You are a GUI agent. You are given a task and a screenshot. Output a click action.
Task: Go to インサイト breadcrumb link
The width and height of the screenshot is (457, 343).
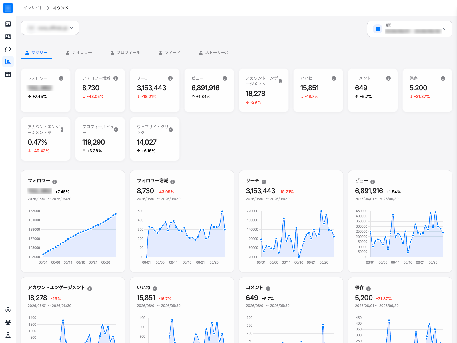coord(33,8)
